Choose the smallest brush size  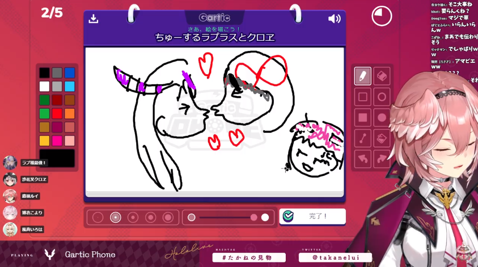pos(98,217)
